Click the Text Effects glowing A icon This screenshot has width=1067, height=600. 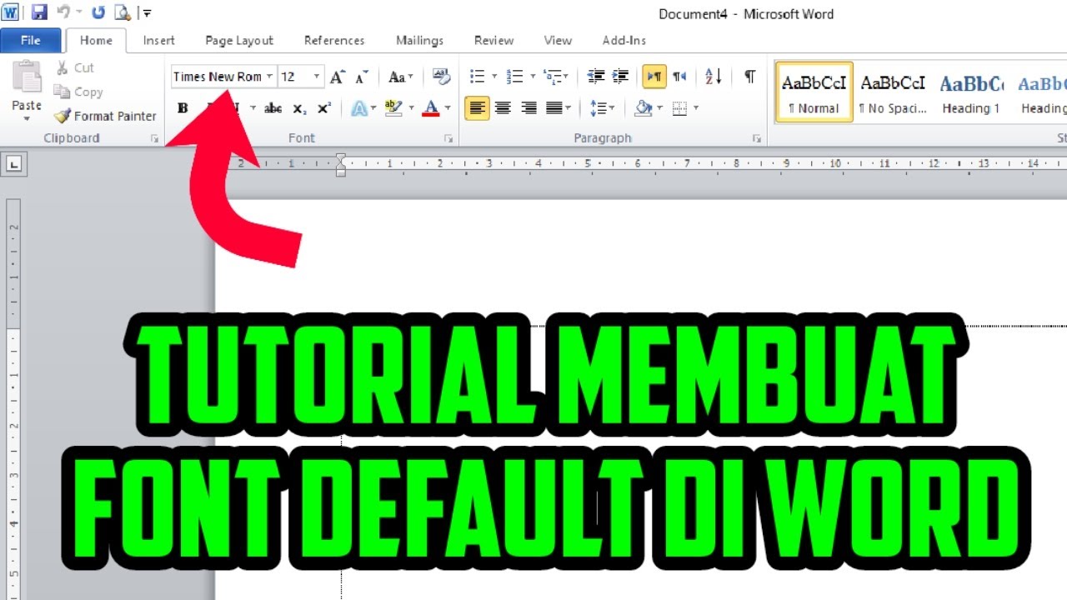pos(359,108)
